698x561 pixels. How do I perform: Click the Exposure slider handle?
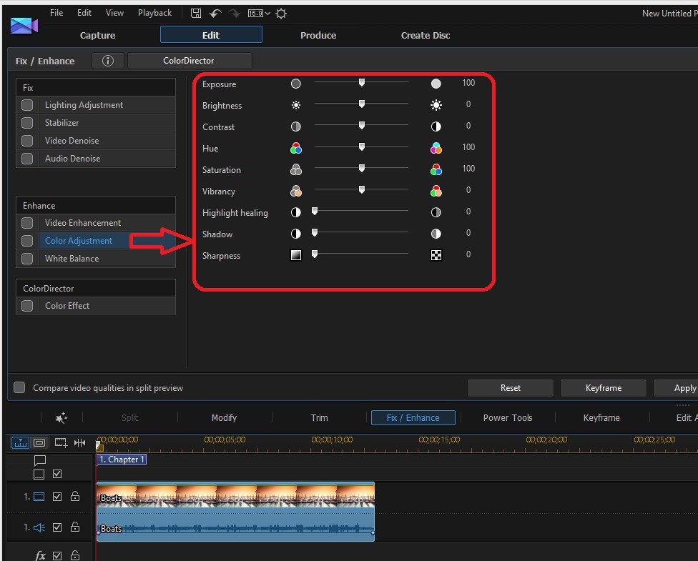point(362,83)
